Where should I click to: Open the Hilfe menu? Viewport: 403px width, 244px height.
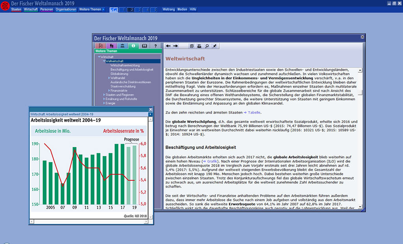(x=193, y=9)
